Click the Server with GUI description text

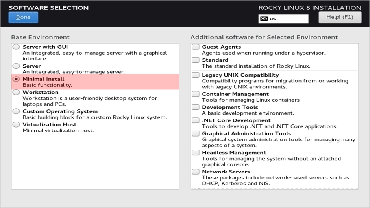[94, 56]
